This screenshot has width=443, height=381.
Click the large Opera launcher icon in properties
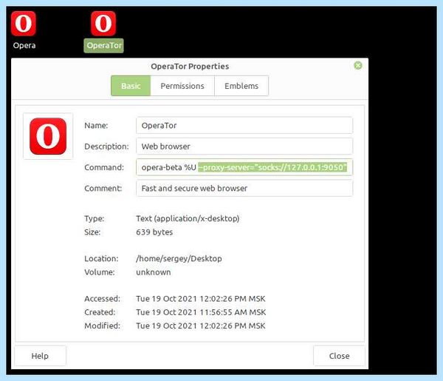tap(48, 136)
